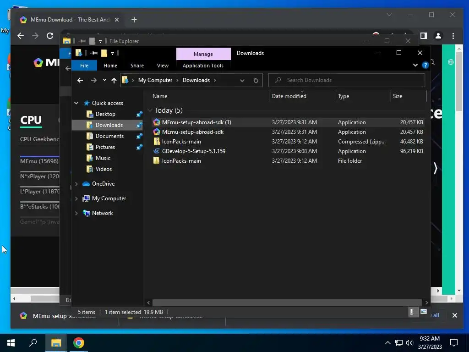This screenshot has width=469, height=352.
Task: Open the View ribbon tab
Action: (x=163, y=66)
